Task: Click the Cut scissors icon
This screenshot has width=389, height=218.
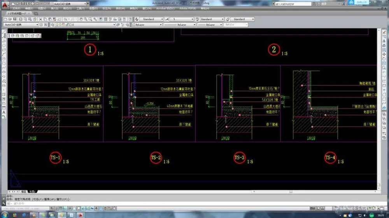Action: click(x=40, y=19)
